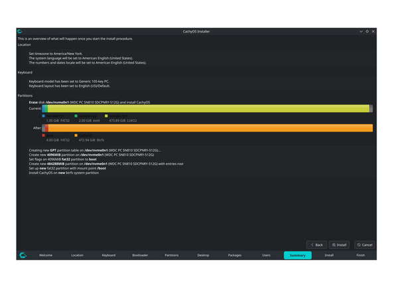Click 'Set up new fat32 partition' line
The image size is (393, 294).
point(68,168)
